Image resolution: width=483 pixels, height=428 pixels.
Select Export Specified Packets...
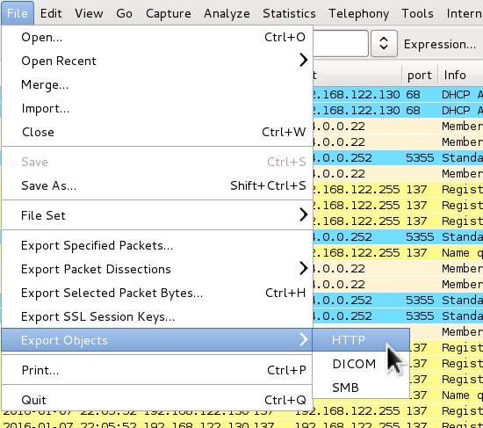click(157, 245)
